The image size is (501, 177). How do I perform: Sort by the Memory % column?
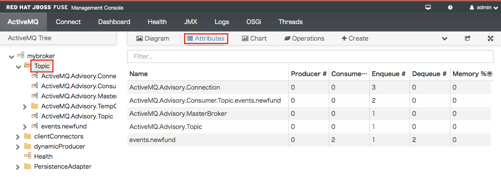(x=469, y=74)
